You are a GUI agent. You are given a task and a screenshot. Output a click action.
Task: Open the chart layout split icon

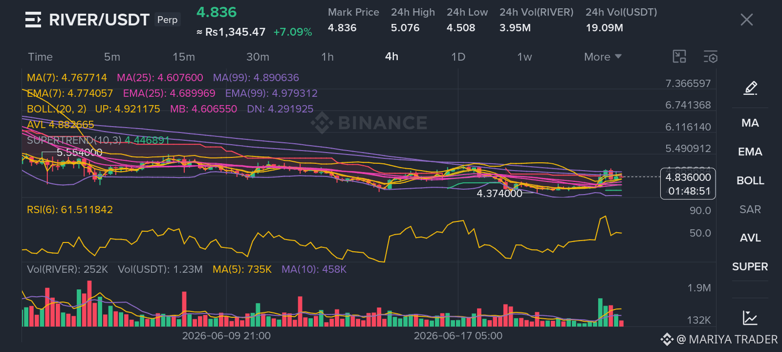[x=679, y=57]
